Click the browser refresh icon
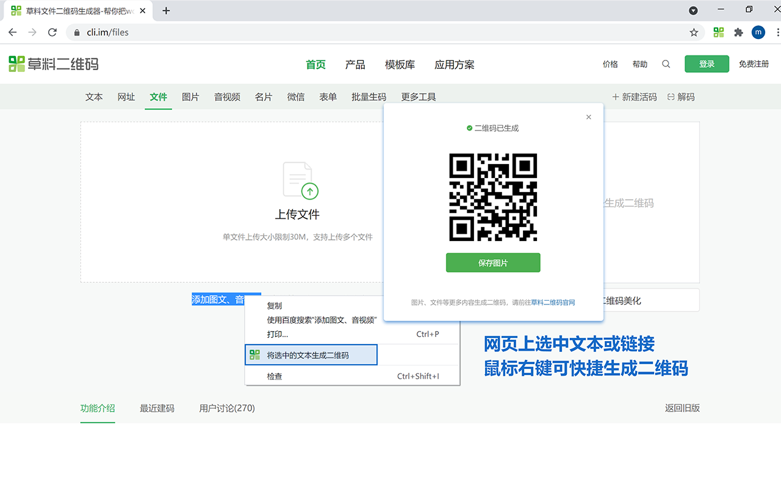The height and width of the screenshot is (488, 781). pyautogui.click(x=52, y=32)
